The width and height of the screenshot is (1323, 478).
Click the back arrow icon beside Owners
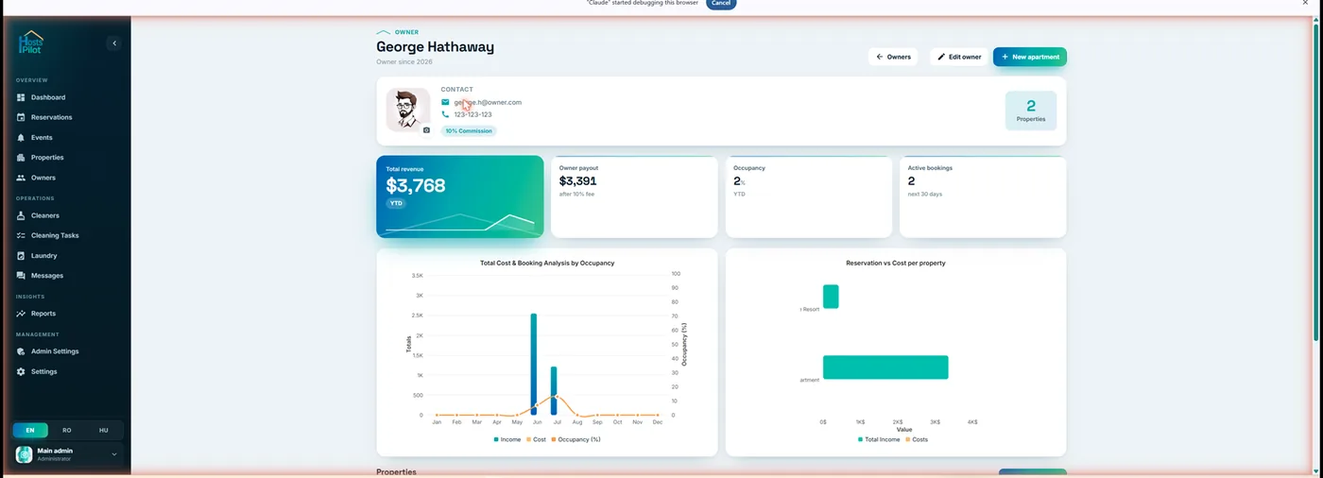point(880,57)
